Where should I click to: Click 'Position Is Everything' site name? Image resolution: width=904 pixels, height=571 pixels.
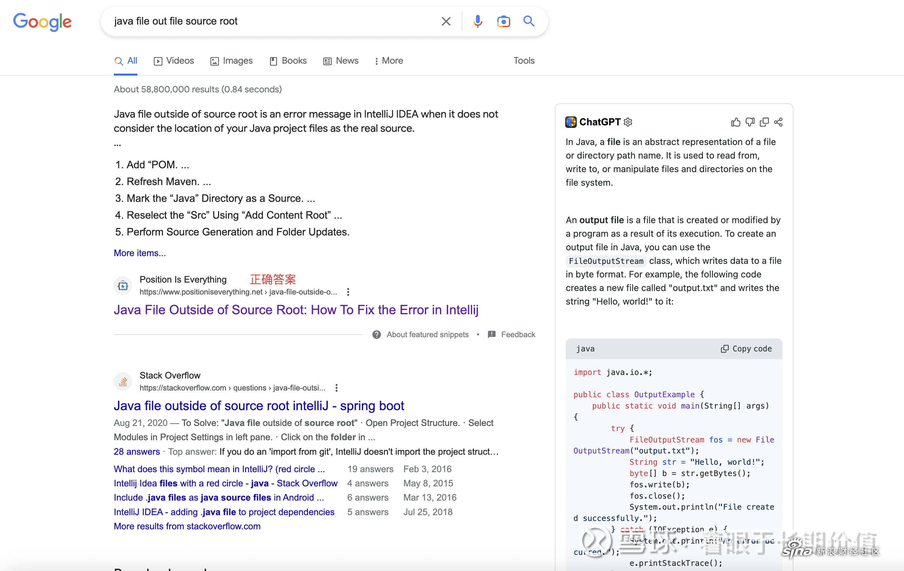point(183,279)
